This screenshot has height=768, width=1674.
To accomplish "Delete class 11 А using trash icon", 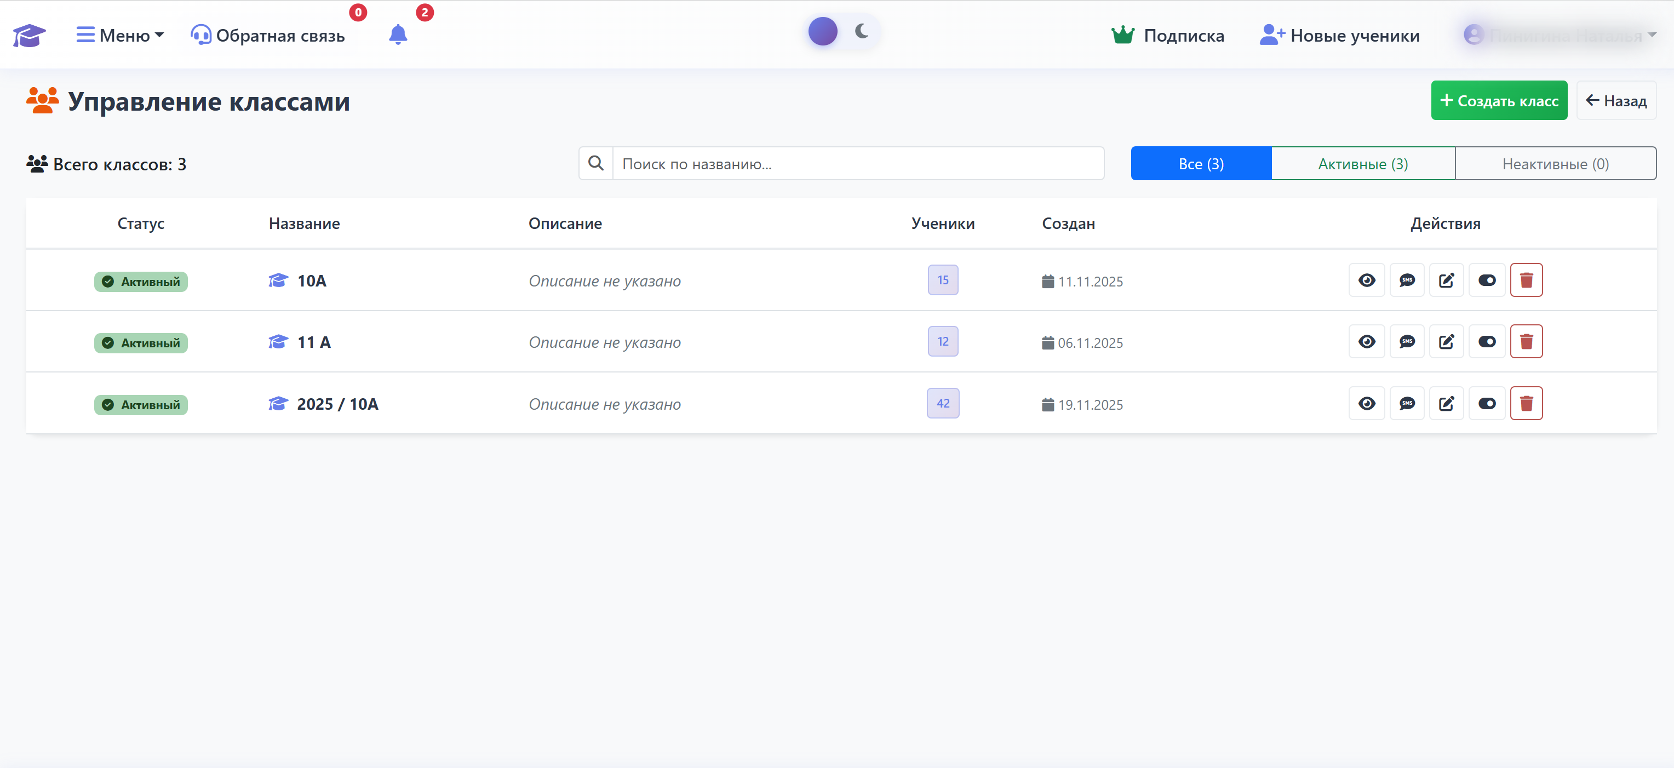I will (1527, 341).
